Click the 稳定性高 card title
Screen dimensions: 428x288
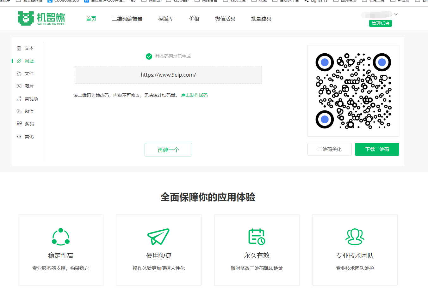61,256
